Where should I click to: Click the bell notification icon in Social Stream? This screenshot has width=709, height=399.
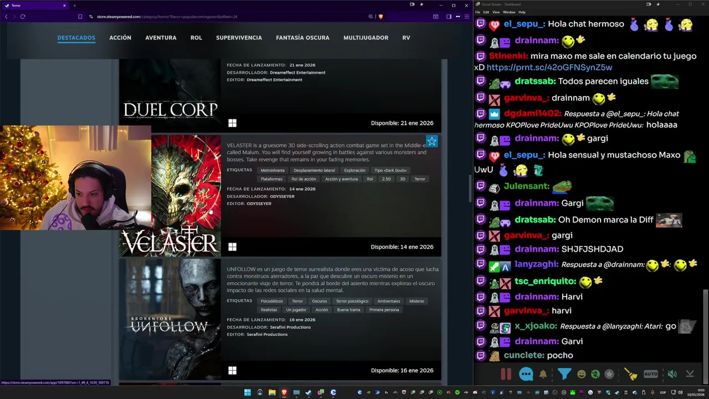click(543, 374)
